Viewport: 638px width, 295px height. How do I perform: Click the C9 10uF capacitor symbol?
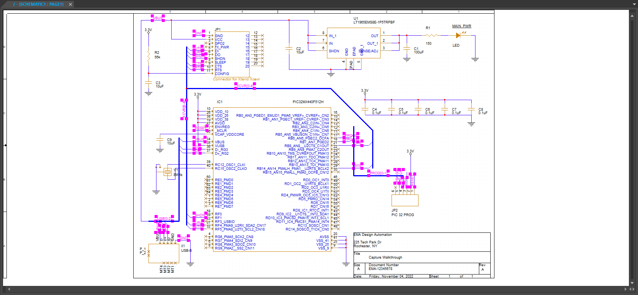click(x=160, y=140)
